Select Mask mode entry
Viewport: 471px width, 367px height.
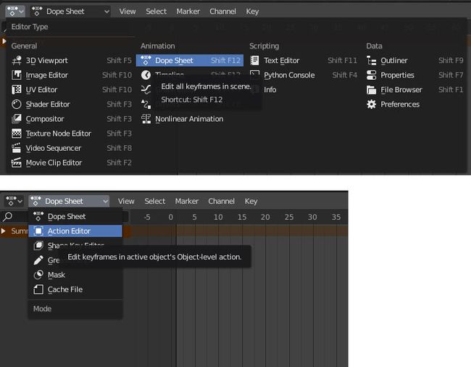click(75, 275)
